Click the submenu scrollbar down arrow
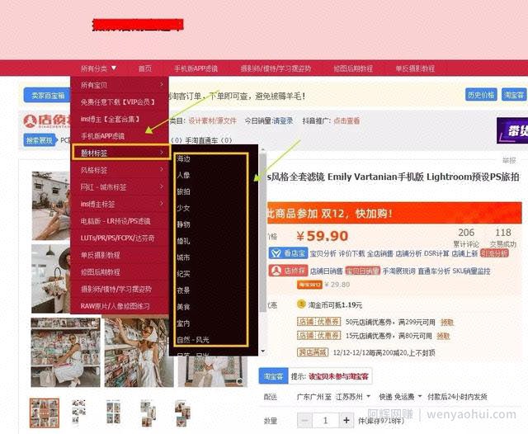The image size is (528, 434). (x=262, y=351)
